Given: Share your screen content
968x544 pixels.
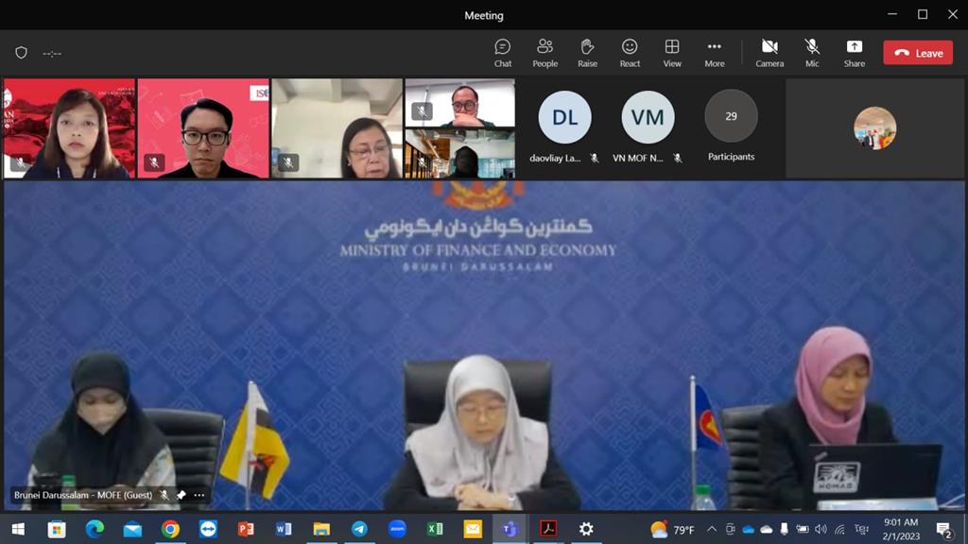Looking at the screenshot, I should [855, 53].
